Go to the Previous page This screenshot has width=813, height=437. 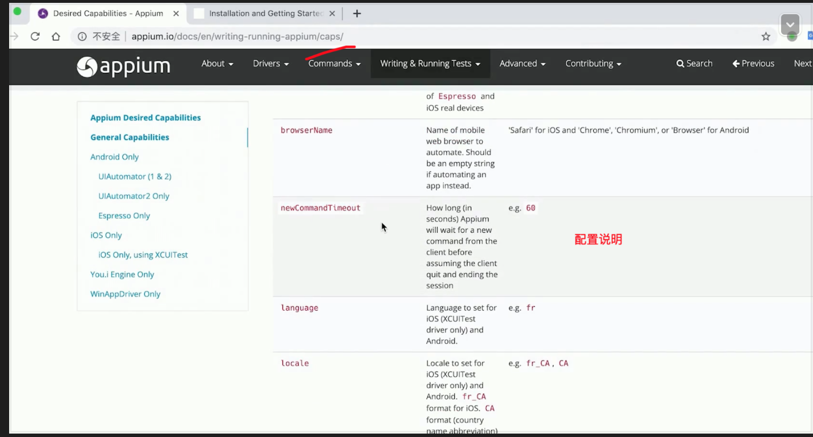pos(753,64)
